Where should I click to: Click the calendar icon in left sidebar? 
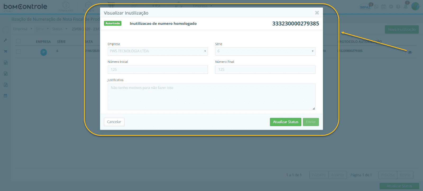(x=5, y=96)
